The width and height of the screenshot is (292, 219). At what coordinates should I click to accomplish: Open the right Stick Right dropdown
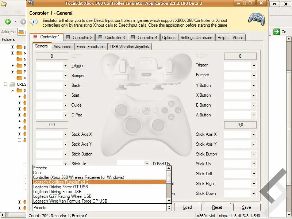(254, 184)
